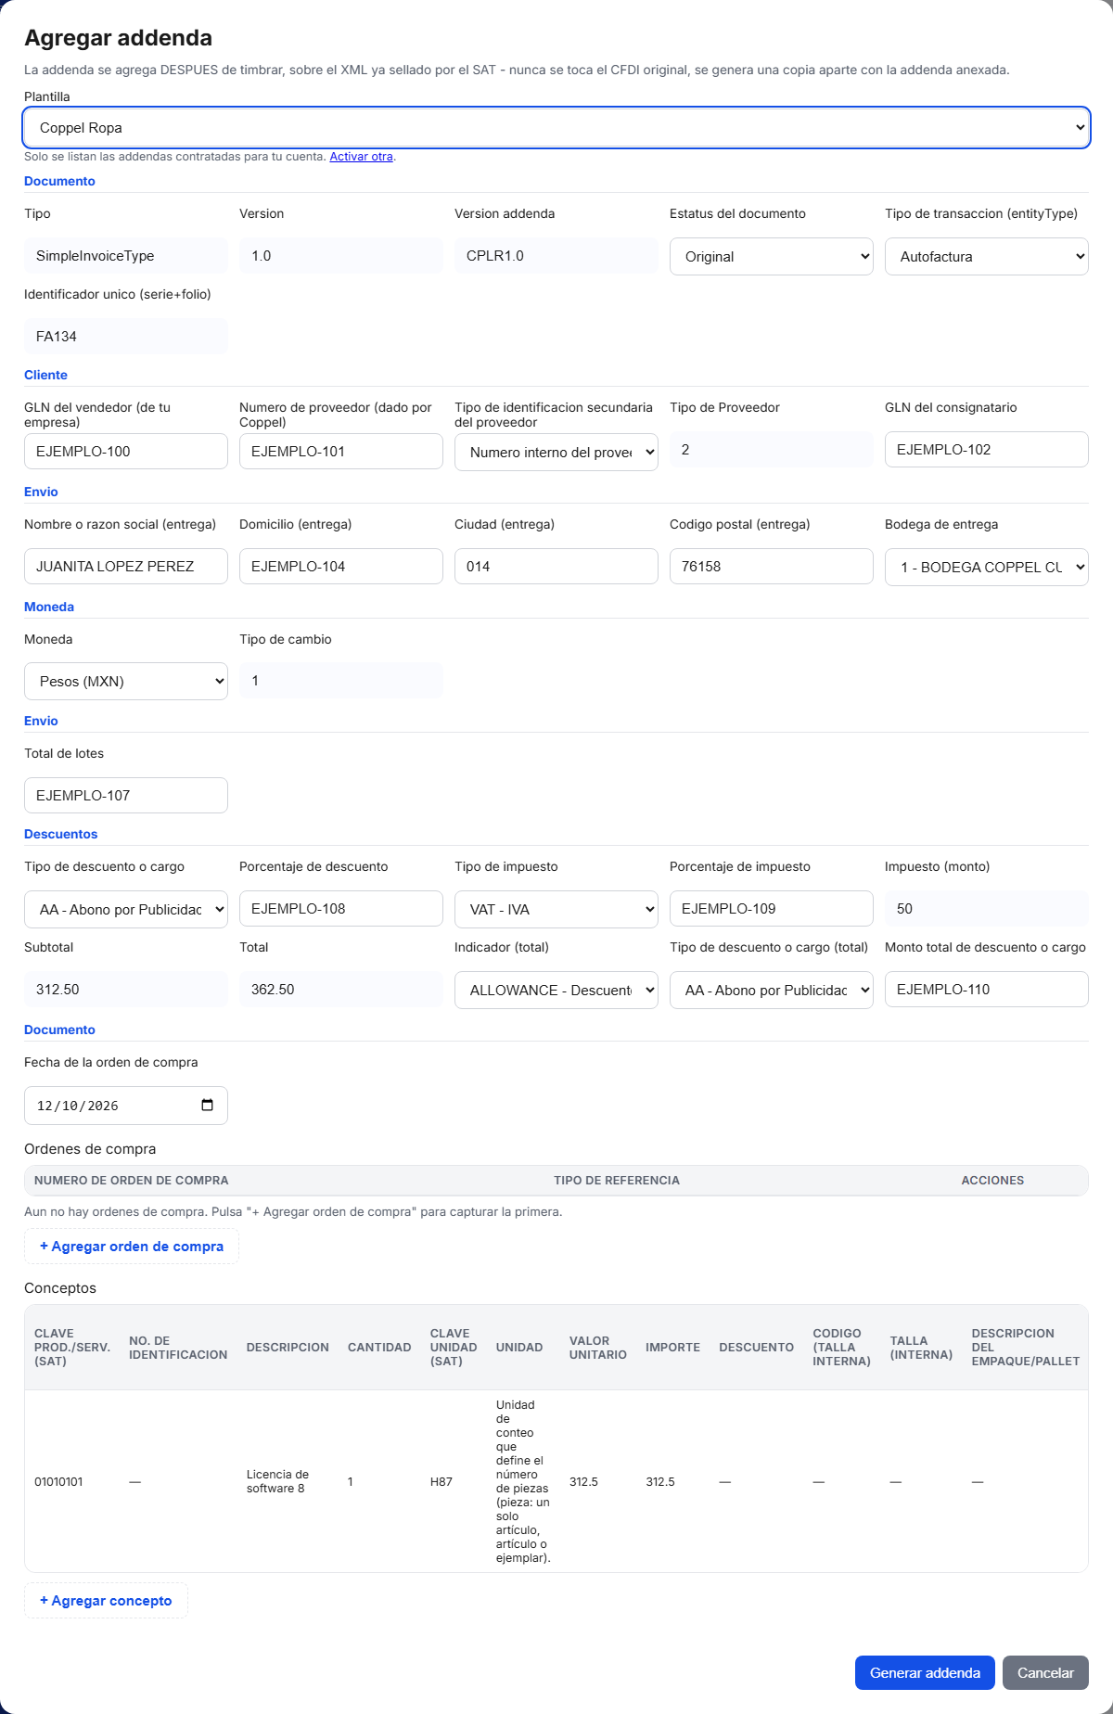The image size is (1113, 1714).
Task: Click the 'IMPORTE' column header
Action: pyautogui.click(x=673, y=1348)
